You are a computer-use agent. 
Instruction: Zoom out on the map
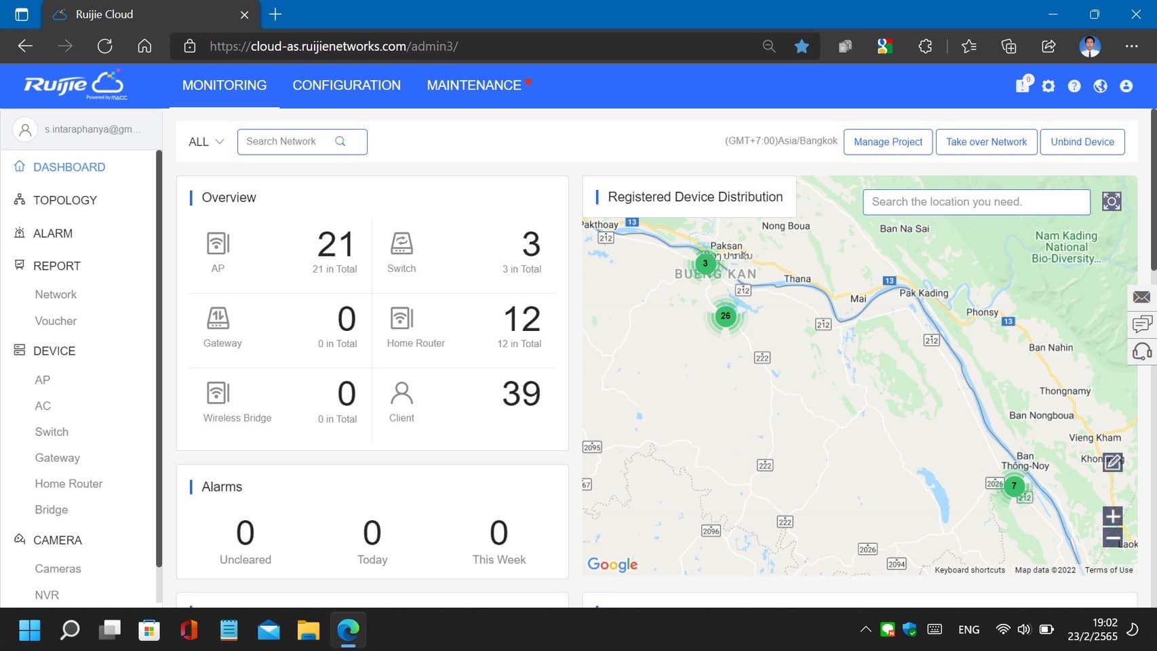(x=1112, y=538)
